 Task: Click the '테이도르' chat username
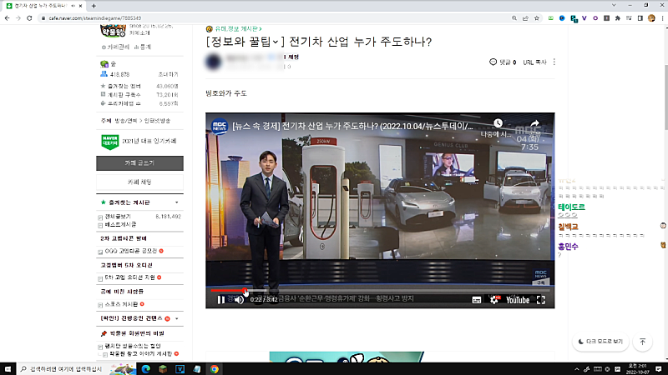click(572, 207)
